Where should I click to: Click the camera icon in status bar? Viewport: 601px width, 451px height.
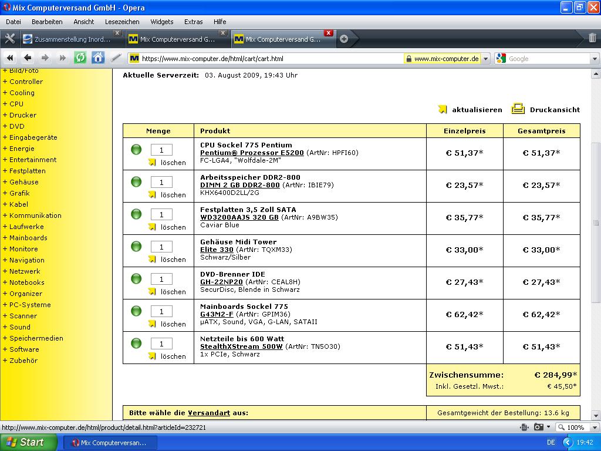click(x=539, y=427)
